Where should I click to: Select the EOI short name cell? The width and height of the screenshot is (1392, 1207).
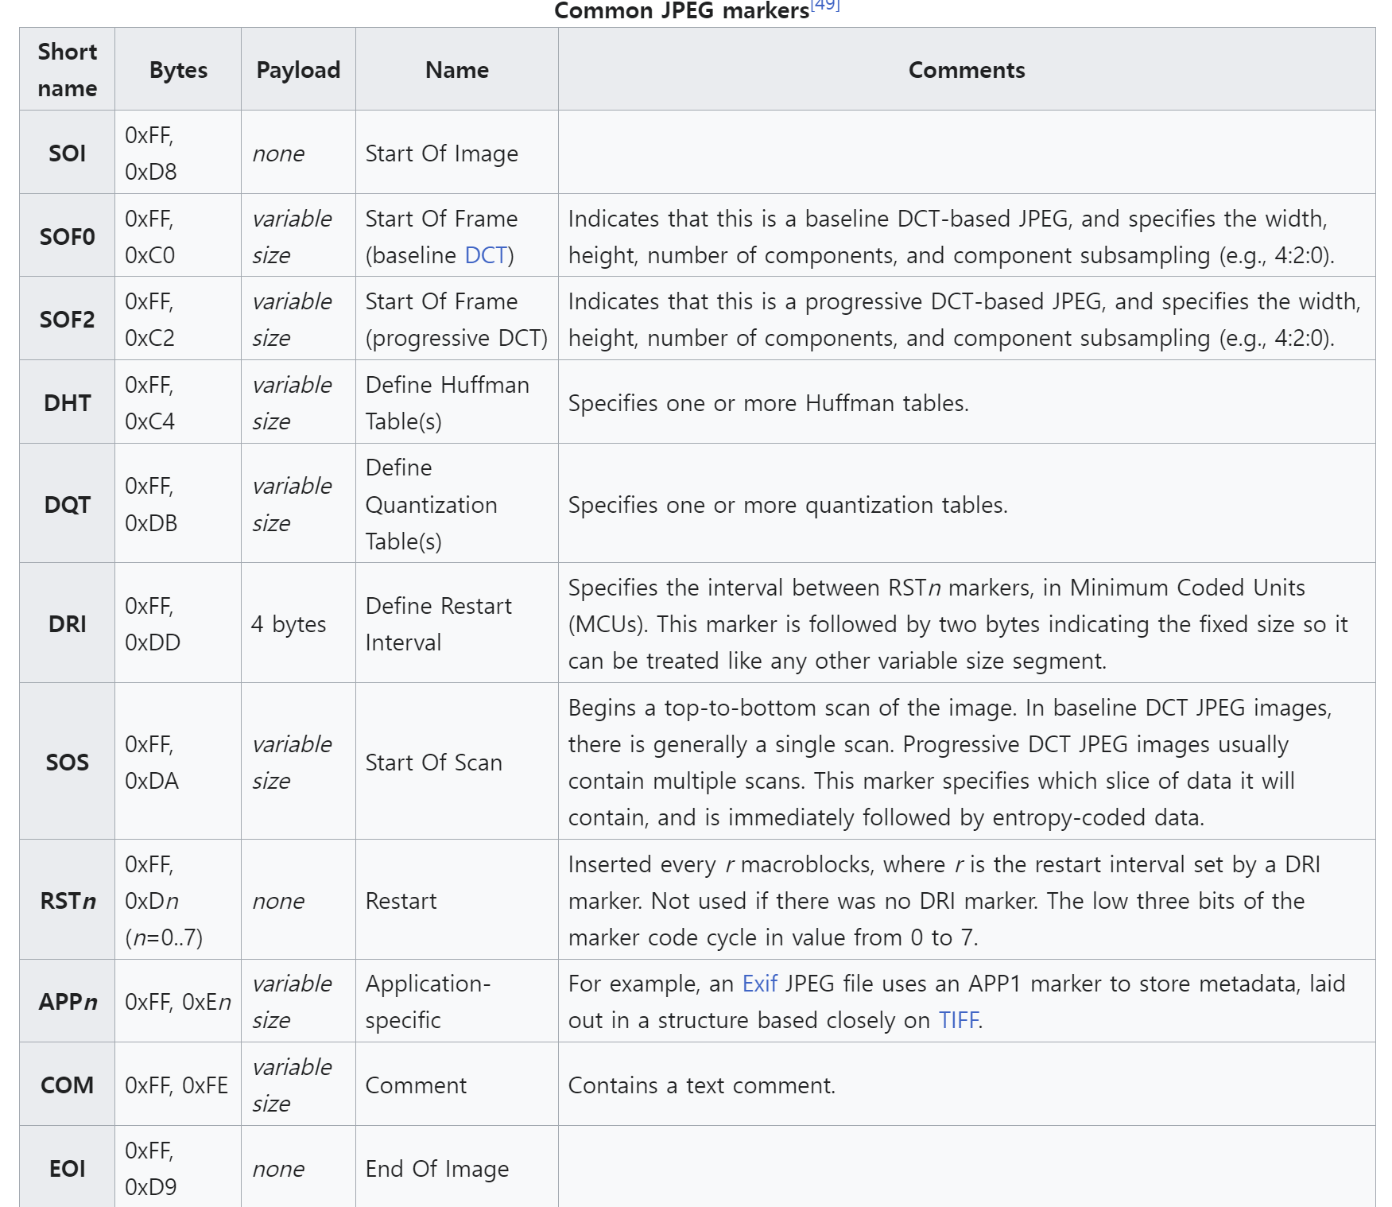(68, 1168)
